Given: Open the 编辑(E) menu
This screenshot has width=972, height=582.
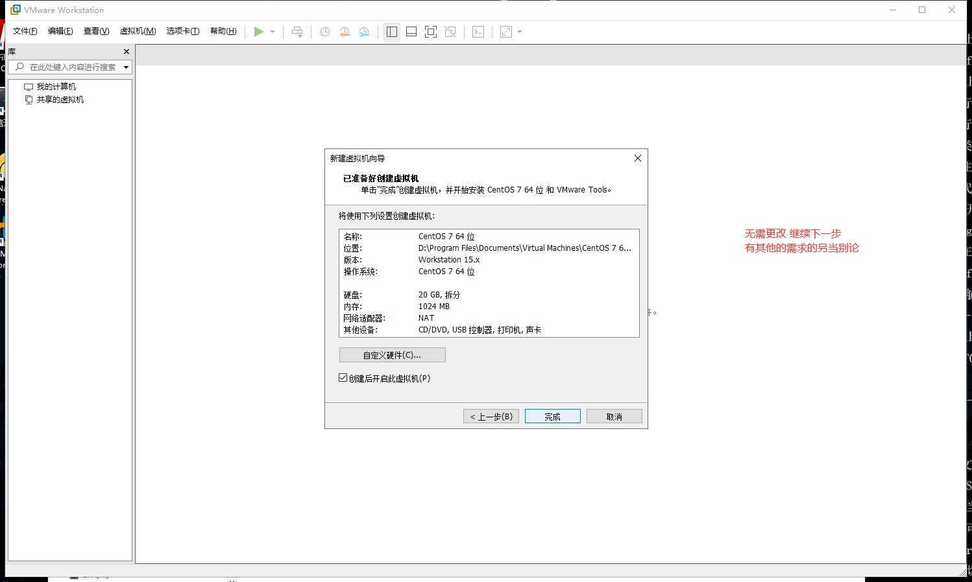Looking at the screenshot, I should point(60,31).
